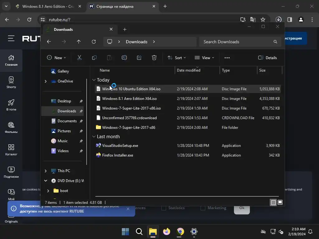Switch to details list view icon
This screenshot has width=319, height=239.
point(273,202)
